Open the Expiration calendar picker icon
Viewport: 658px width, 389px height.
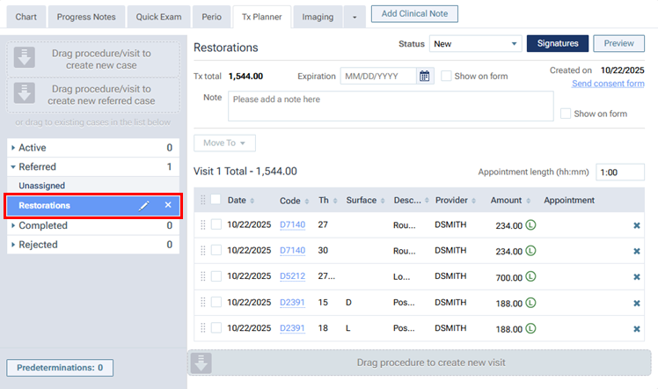tap(425, 76)
